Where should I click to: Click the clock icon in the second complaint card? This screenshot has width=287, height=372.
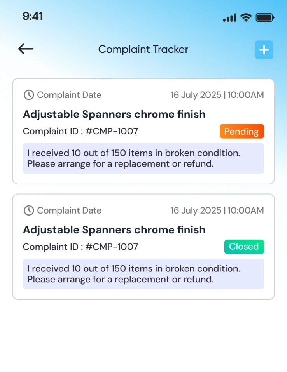[29, 210]
